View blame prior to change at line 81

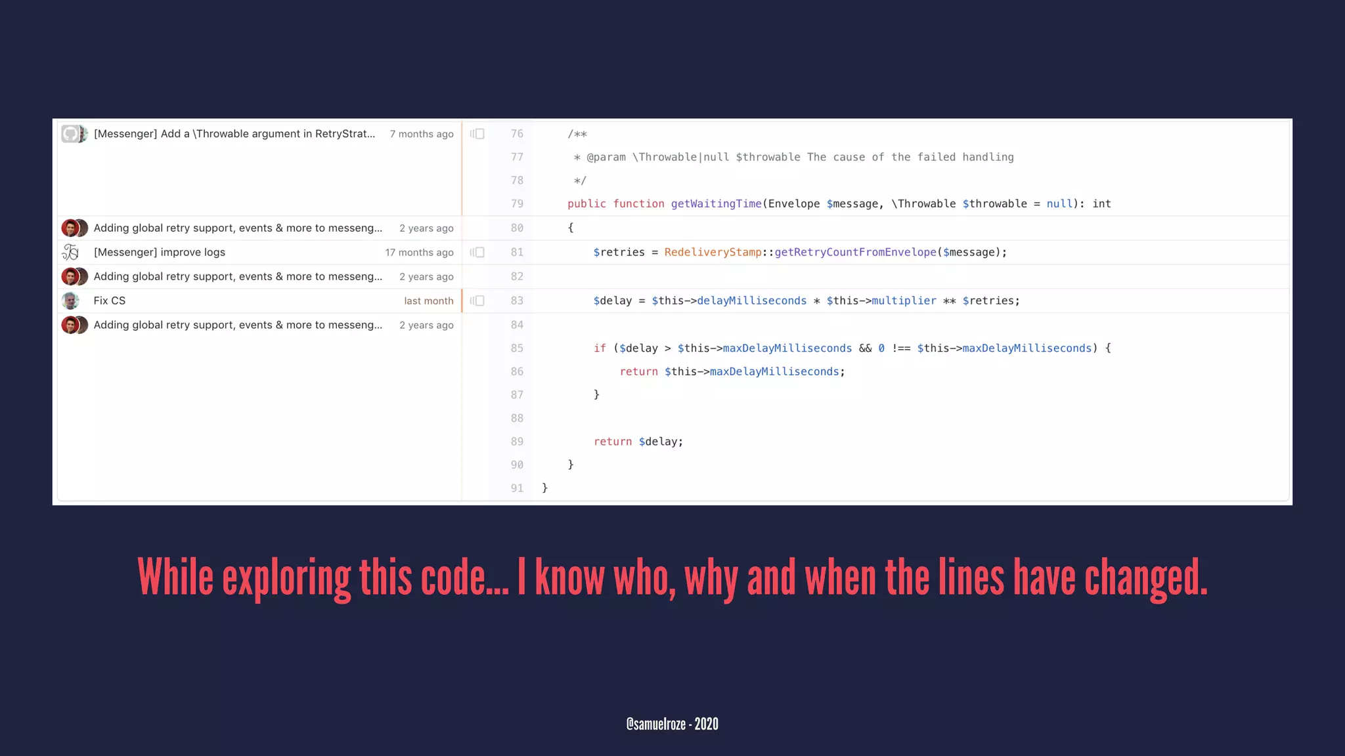tap(477, 252)
